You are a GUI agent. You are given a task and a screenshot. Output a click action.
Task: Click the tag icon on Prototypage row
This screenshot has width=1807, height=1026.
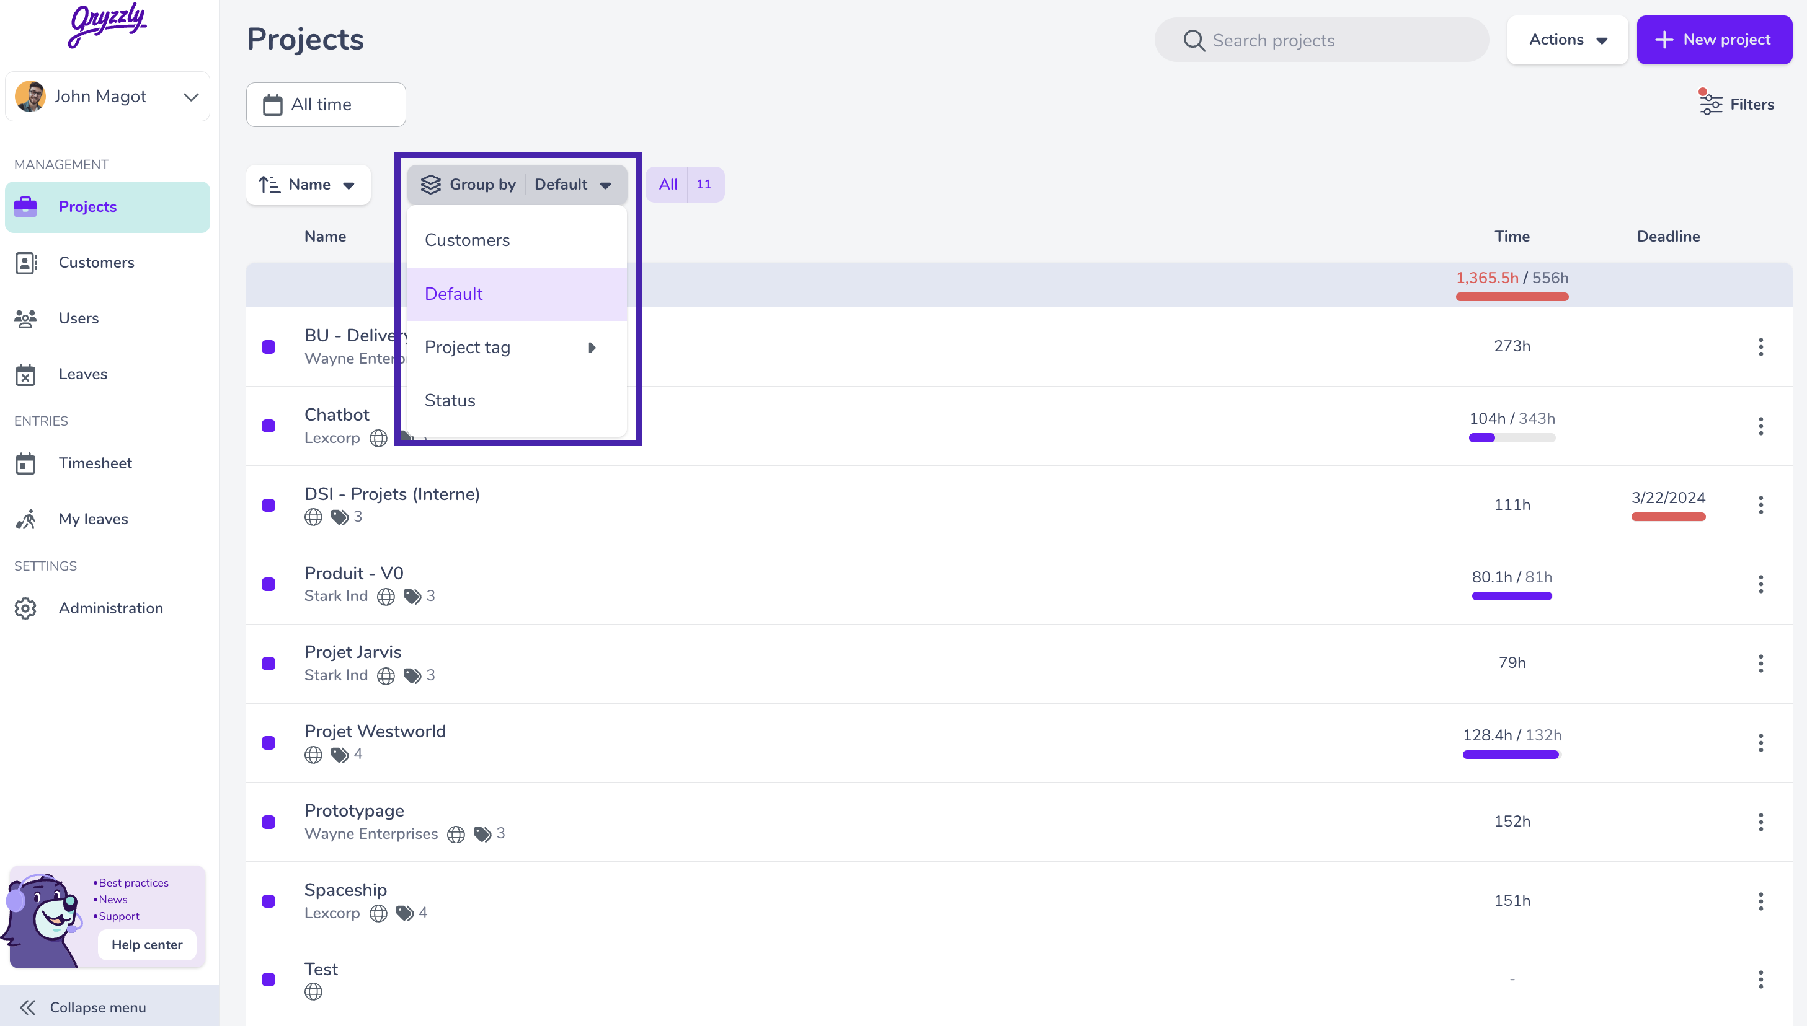click(x=482, y=835)
